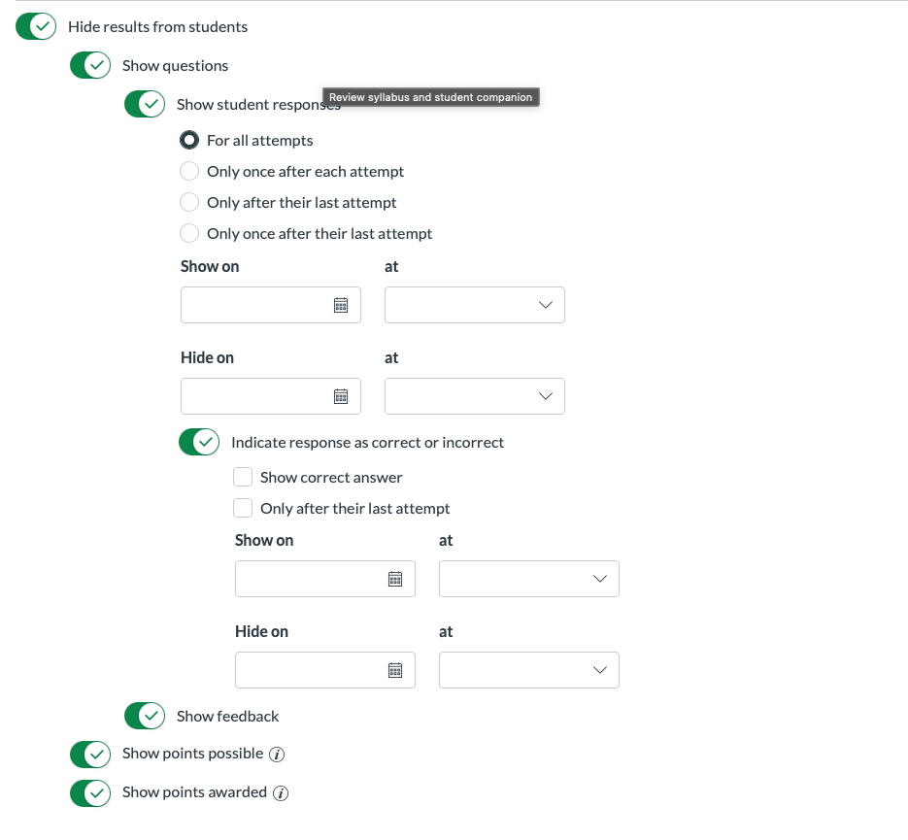Disable Show student responses toggle
The image size is (908, 840).
(145, 104)
